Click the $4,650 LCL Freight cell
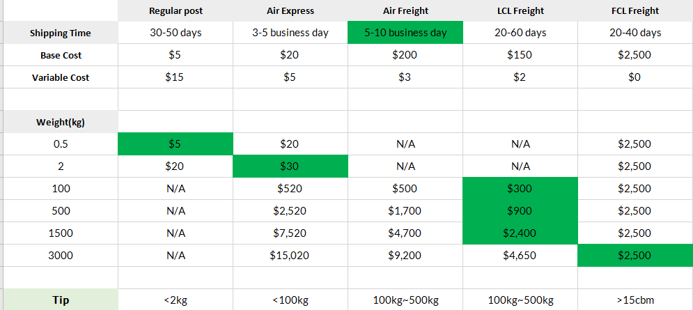693x310 pixels. [520, 255]
